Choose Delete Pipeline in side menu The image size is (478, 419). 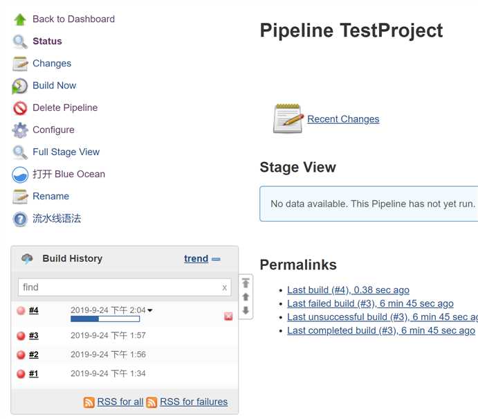(x=65, y=107)
